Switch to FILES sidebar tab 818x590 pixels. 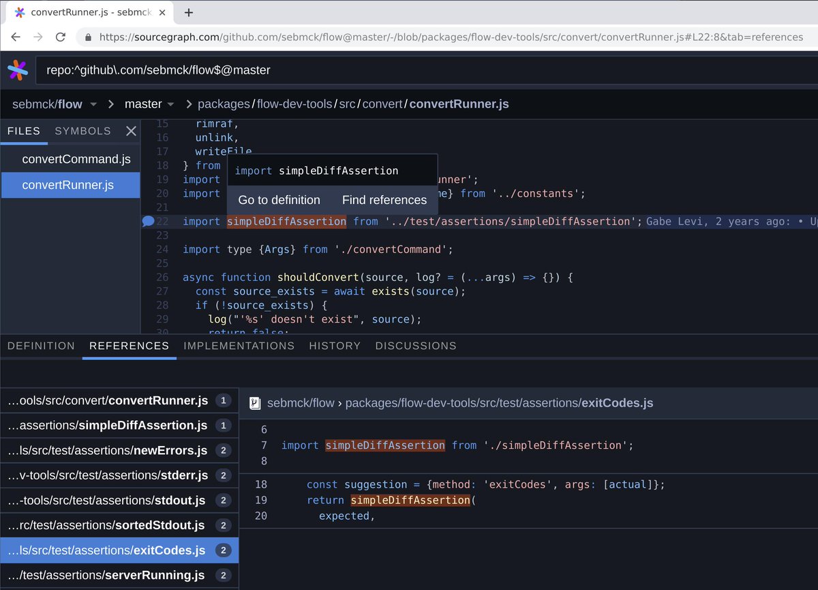[x=24, y=131]
